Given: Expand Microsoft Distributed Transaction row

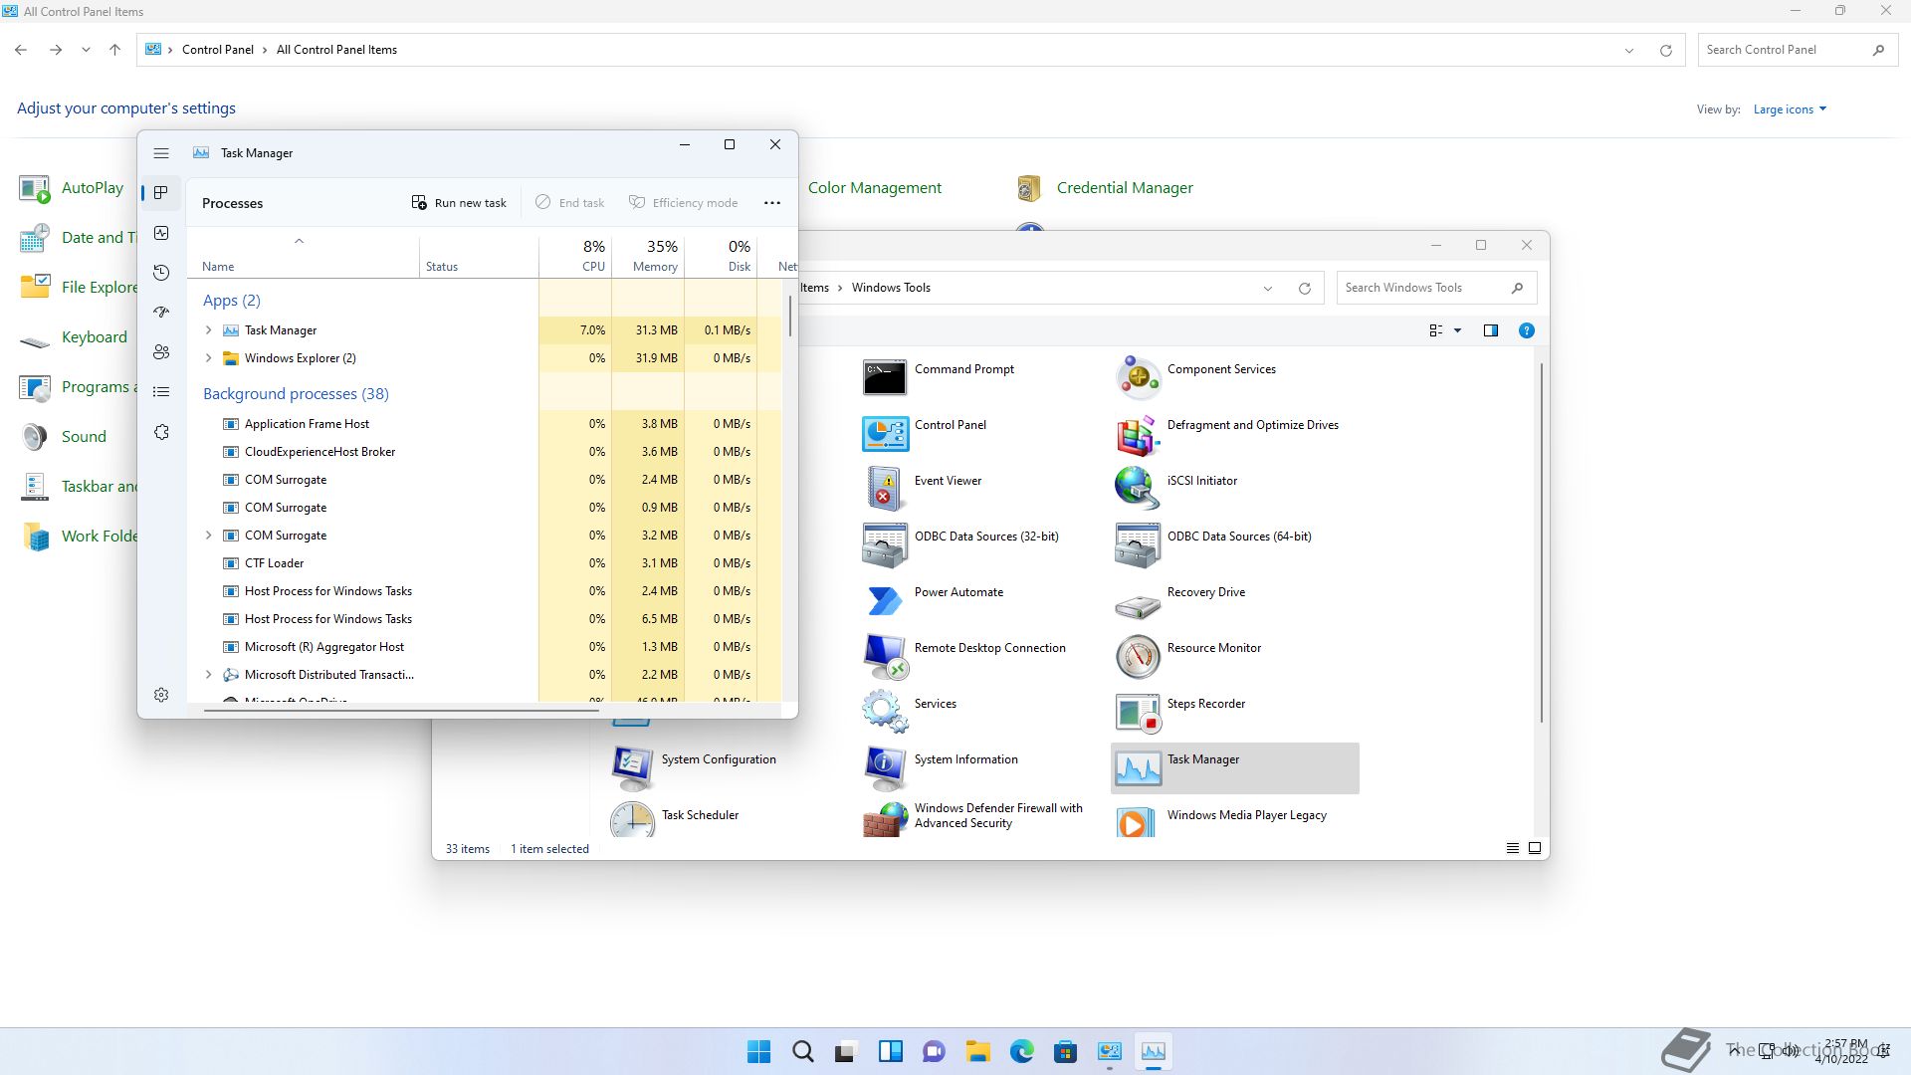Looking at the screenshot, I should click(x=208, y=675).
